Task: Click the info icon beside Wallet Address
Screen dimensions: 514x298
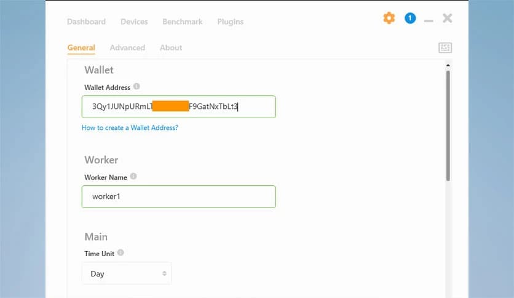Action: coord(136,87)
